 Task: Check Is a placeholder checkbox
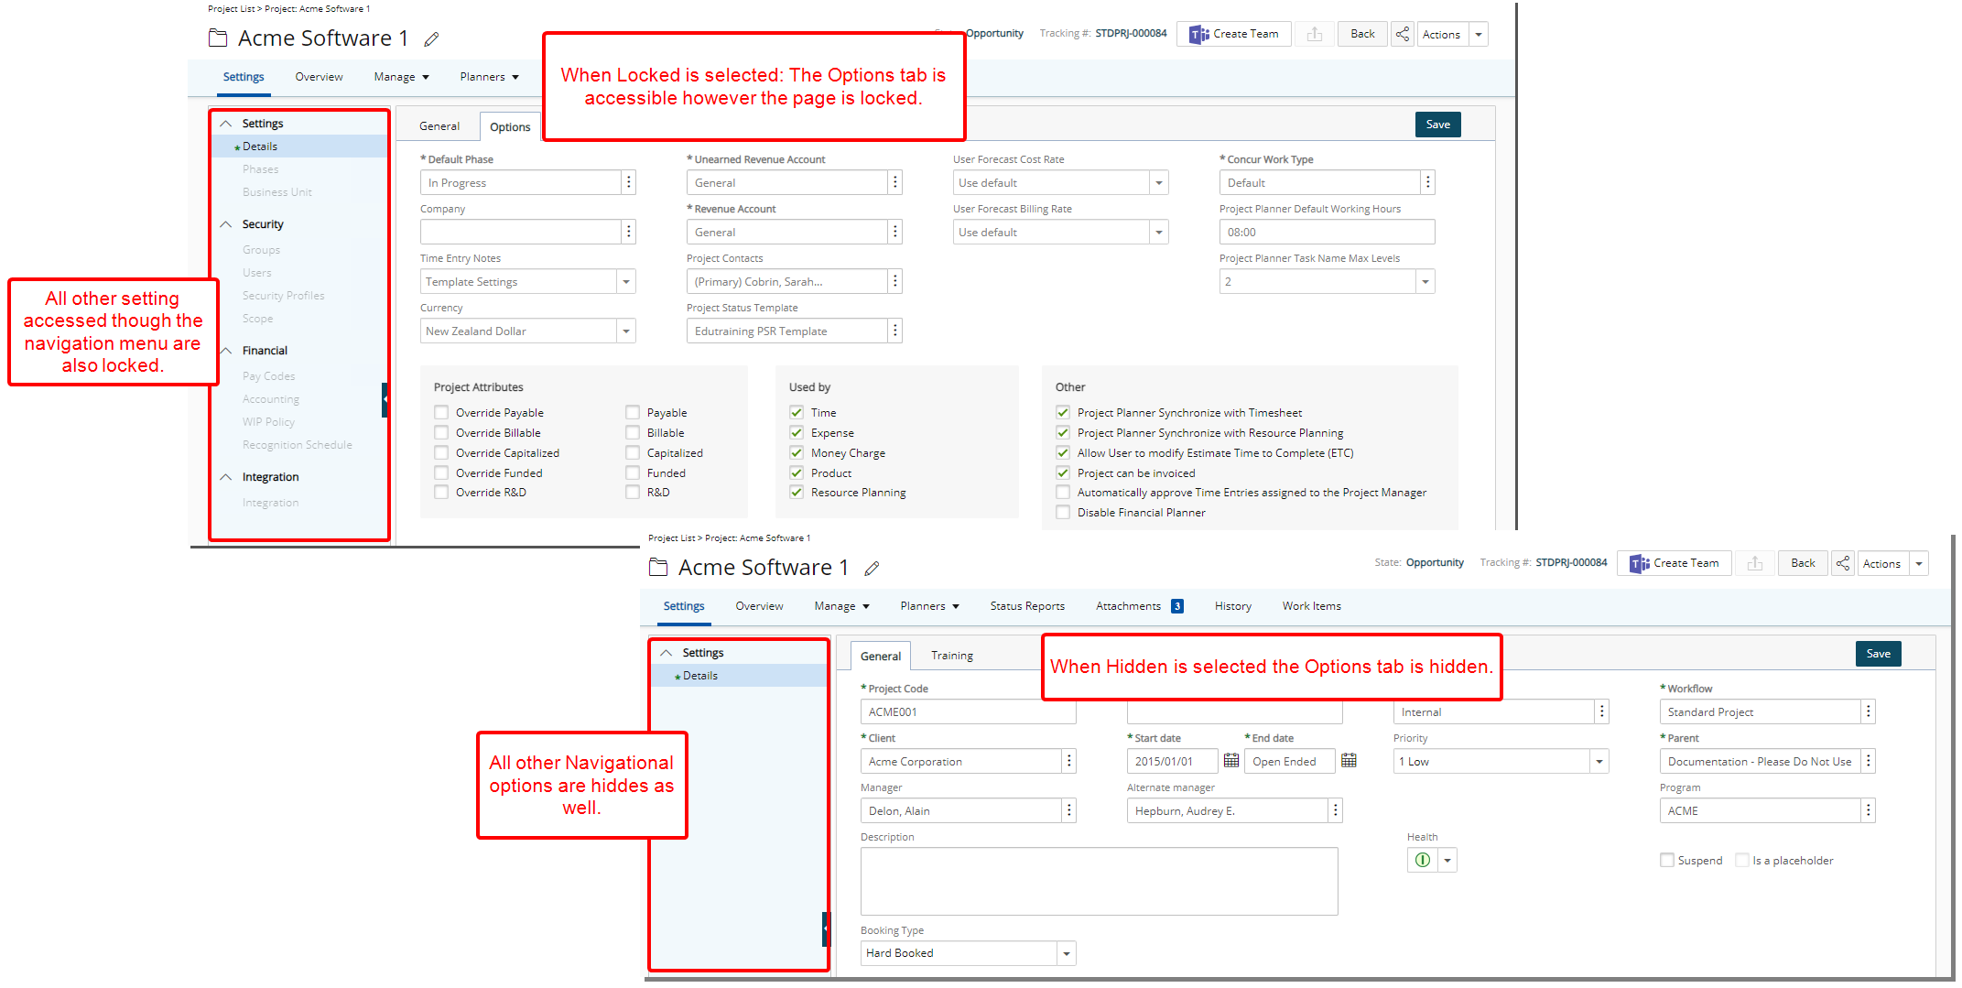(1742, 860)
